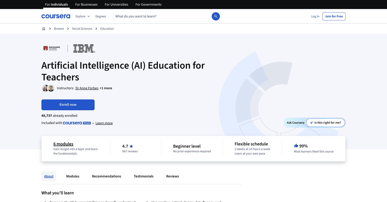Click the 45,737 already enrolled text
The image size is (387, 202).
point(59,115)
